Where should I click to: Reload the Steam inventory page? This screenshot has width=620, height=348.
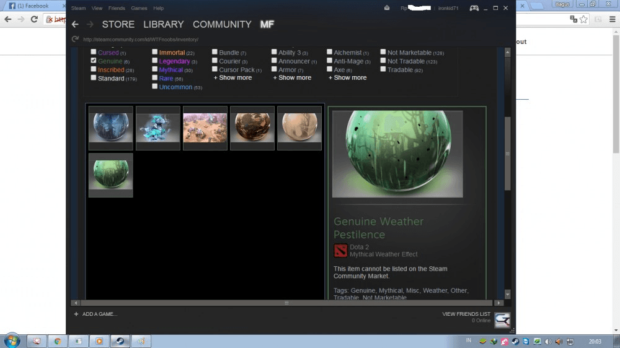click(x=75, y=39)
